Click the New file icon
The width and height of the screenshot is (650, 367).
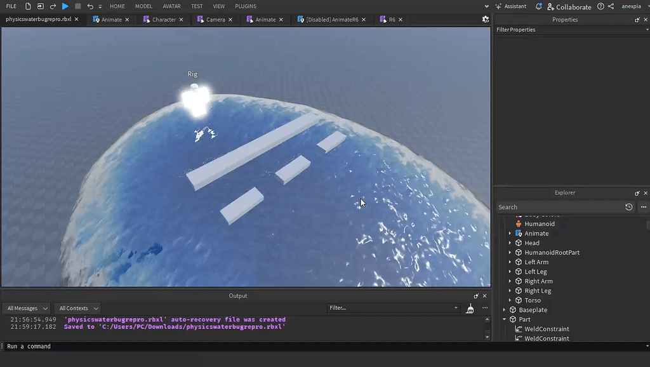[x=28, y=6]
